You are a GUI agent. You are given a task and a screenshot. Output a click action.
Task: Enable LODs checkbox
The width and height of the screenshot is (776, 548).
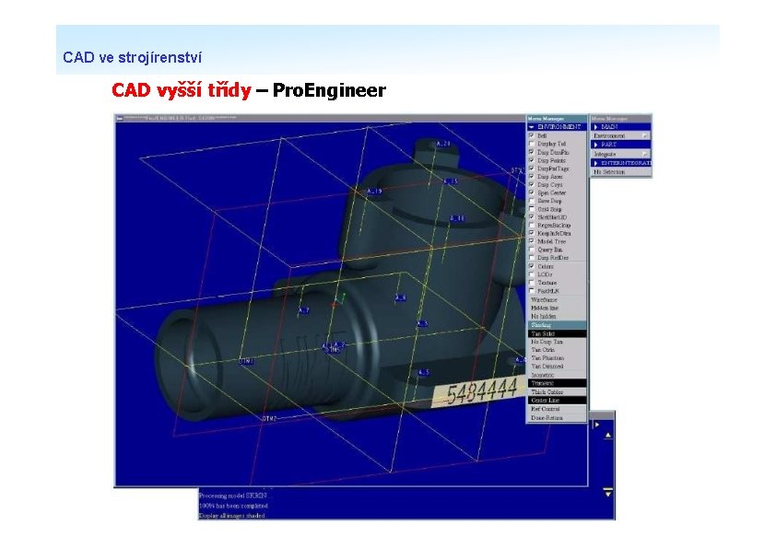coord(532,274)
